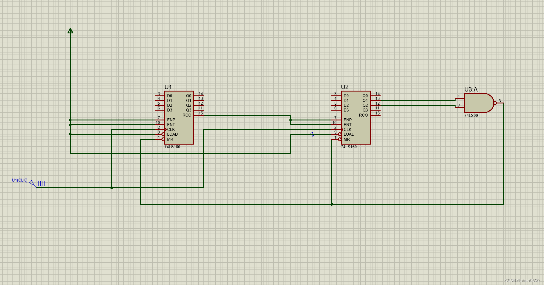
Task: Click the ENP pin label on U2
Action: [x=348, y=120]
